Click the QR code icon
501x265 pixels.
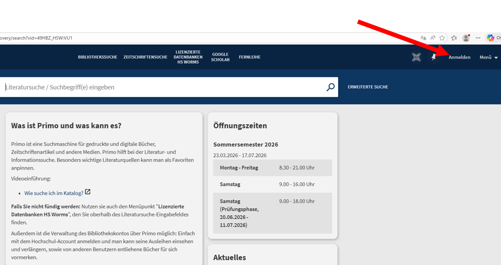click(x=416, y=57)
